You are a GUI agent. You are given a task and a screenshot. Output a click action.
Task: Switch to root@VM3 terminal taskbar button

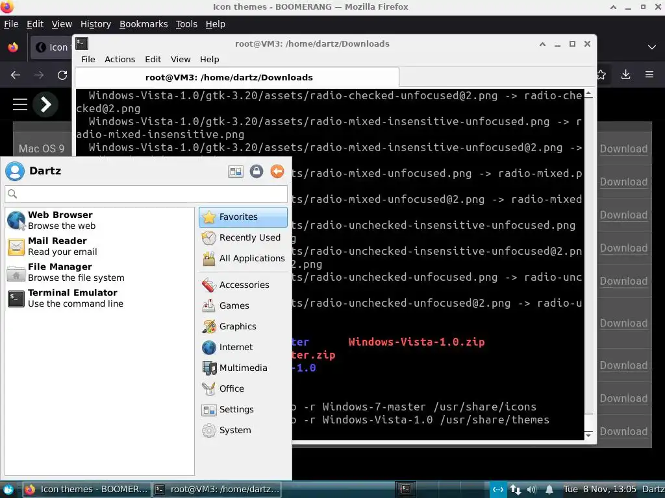click(217, 490)
